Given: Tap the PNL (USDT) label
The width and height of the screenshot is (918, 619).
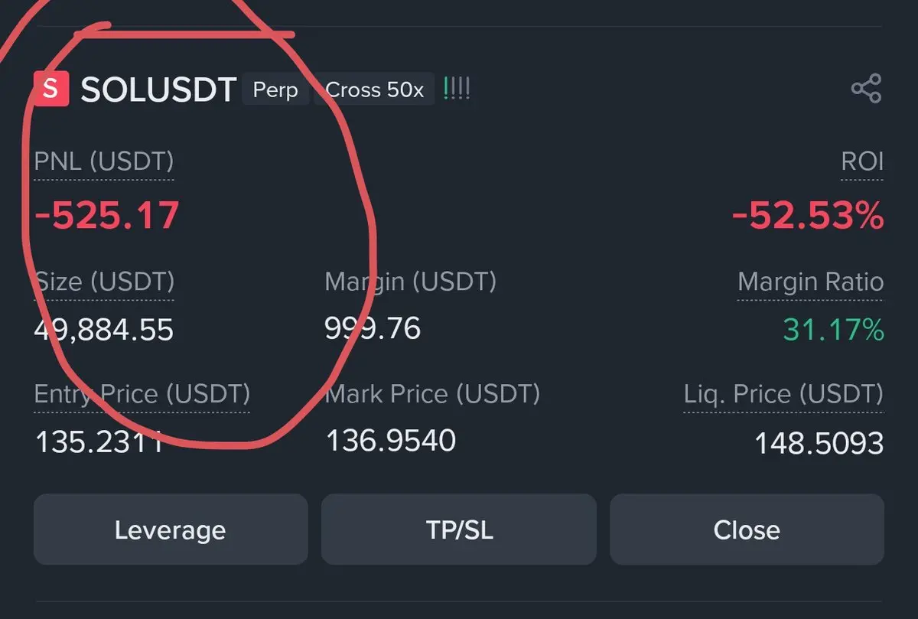Looking at the screenshot, I should pos(104,161).
